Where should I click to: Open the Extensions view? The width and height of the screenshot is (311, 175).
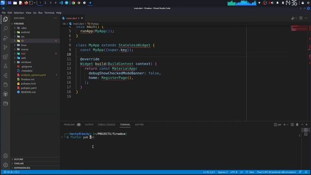point(5,57)
